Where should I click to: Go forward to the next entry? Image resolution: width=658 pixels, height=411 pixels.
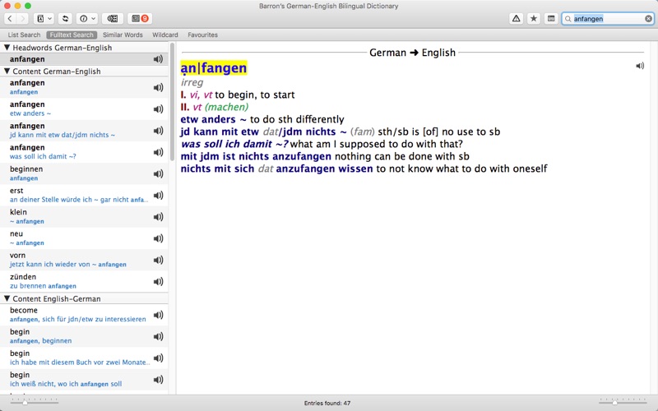coord(23,18)
